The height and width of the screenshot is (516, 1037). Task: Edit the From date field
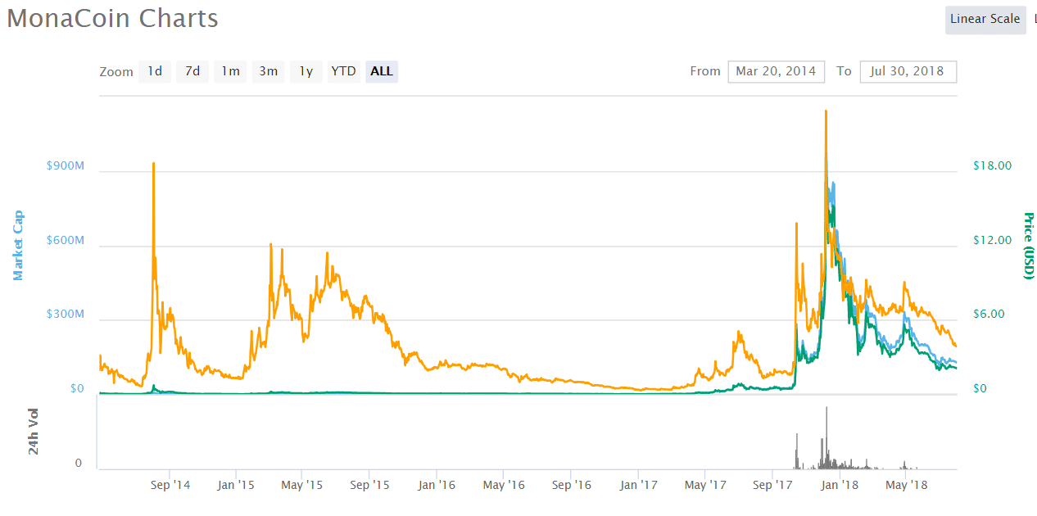tap(776, 71)
